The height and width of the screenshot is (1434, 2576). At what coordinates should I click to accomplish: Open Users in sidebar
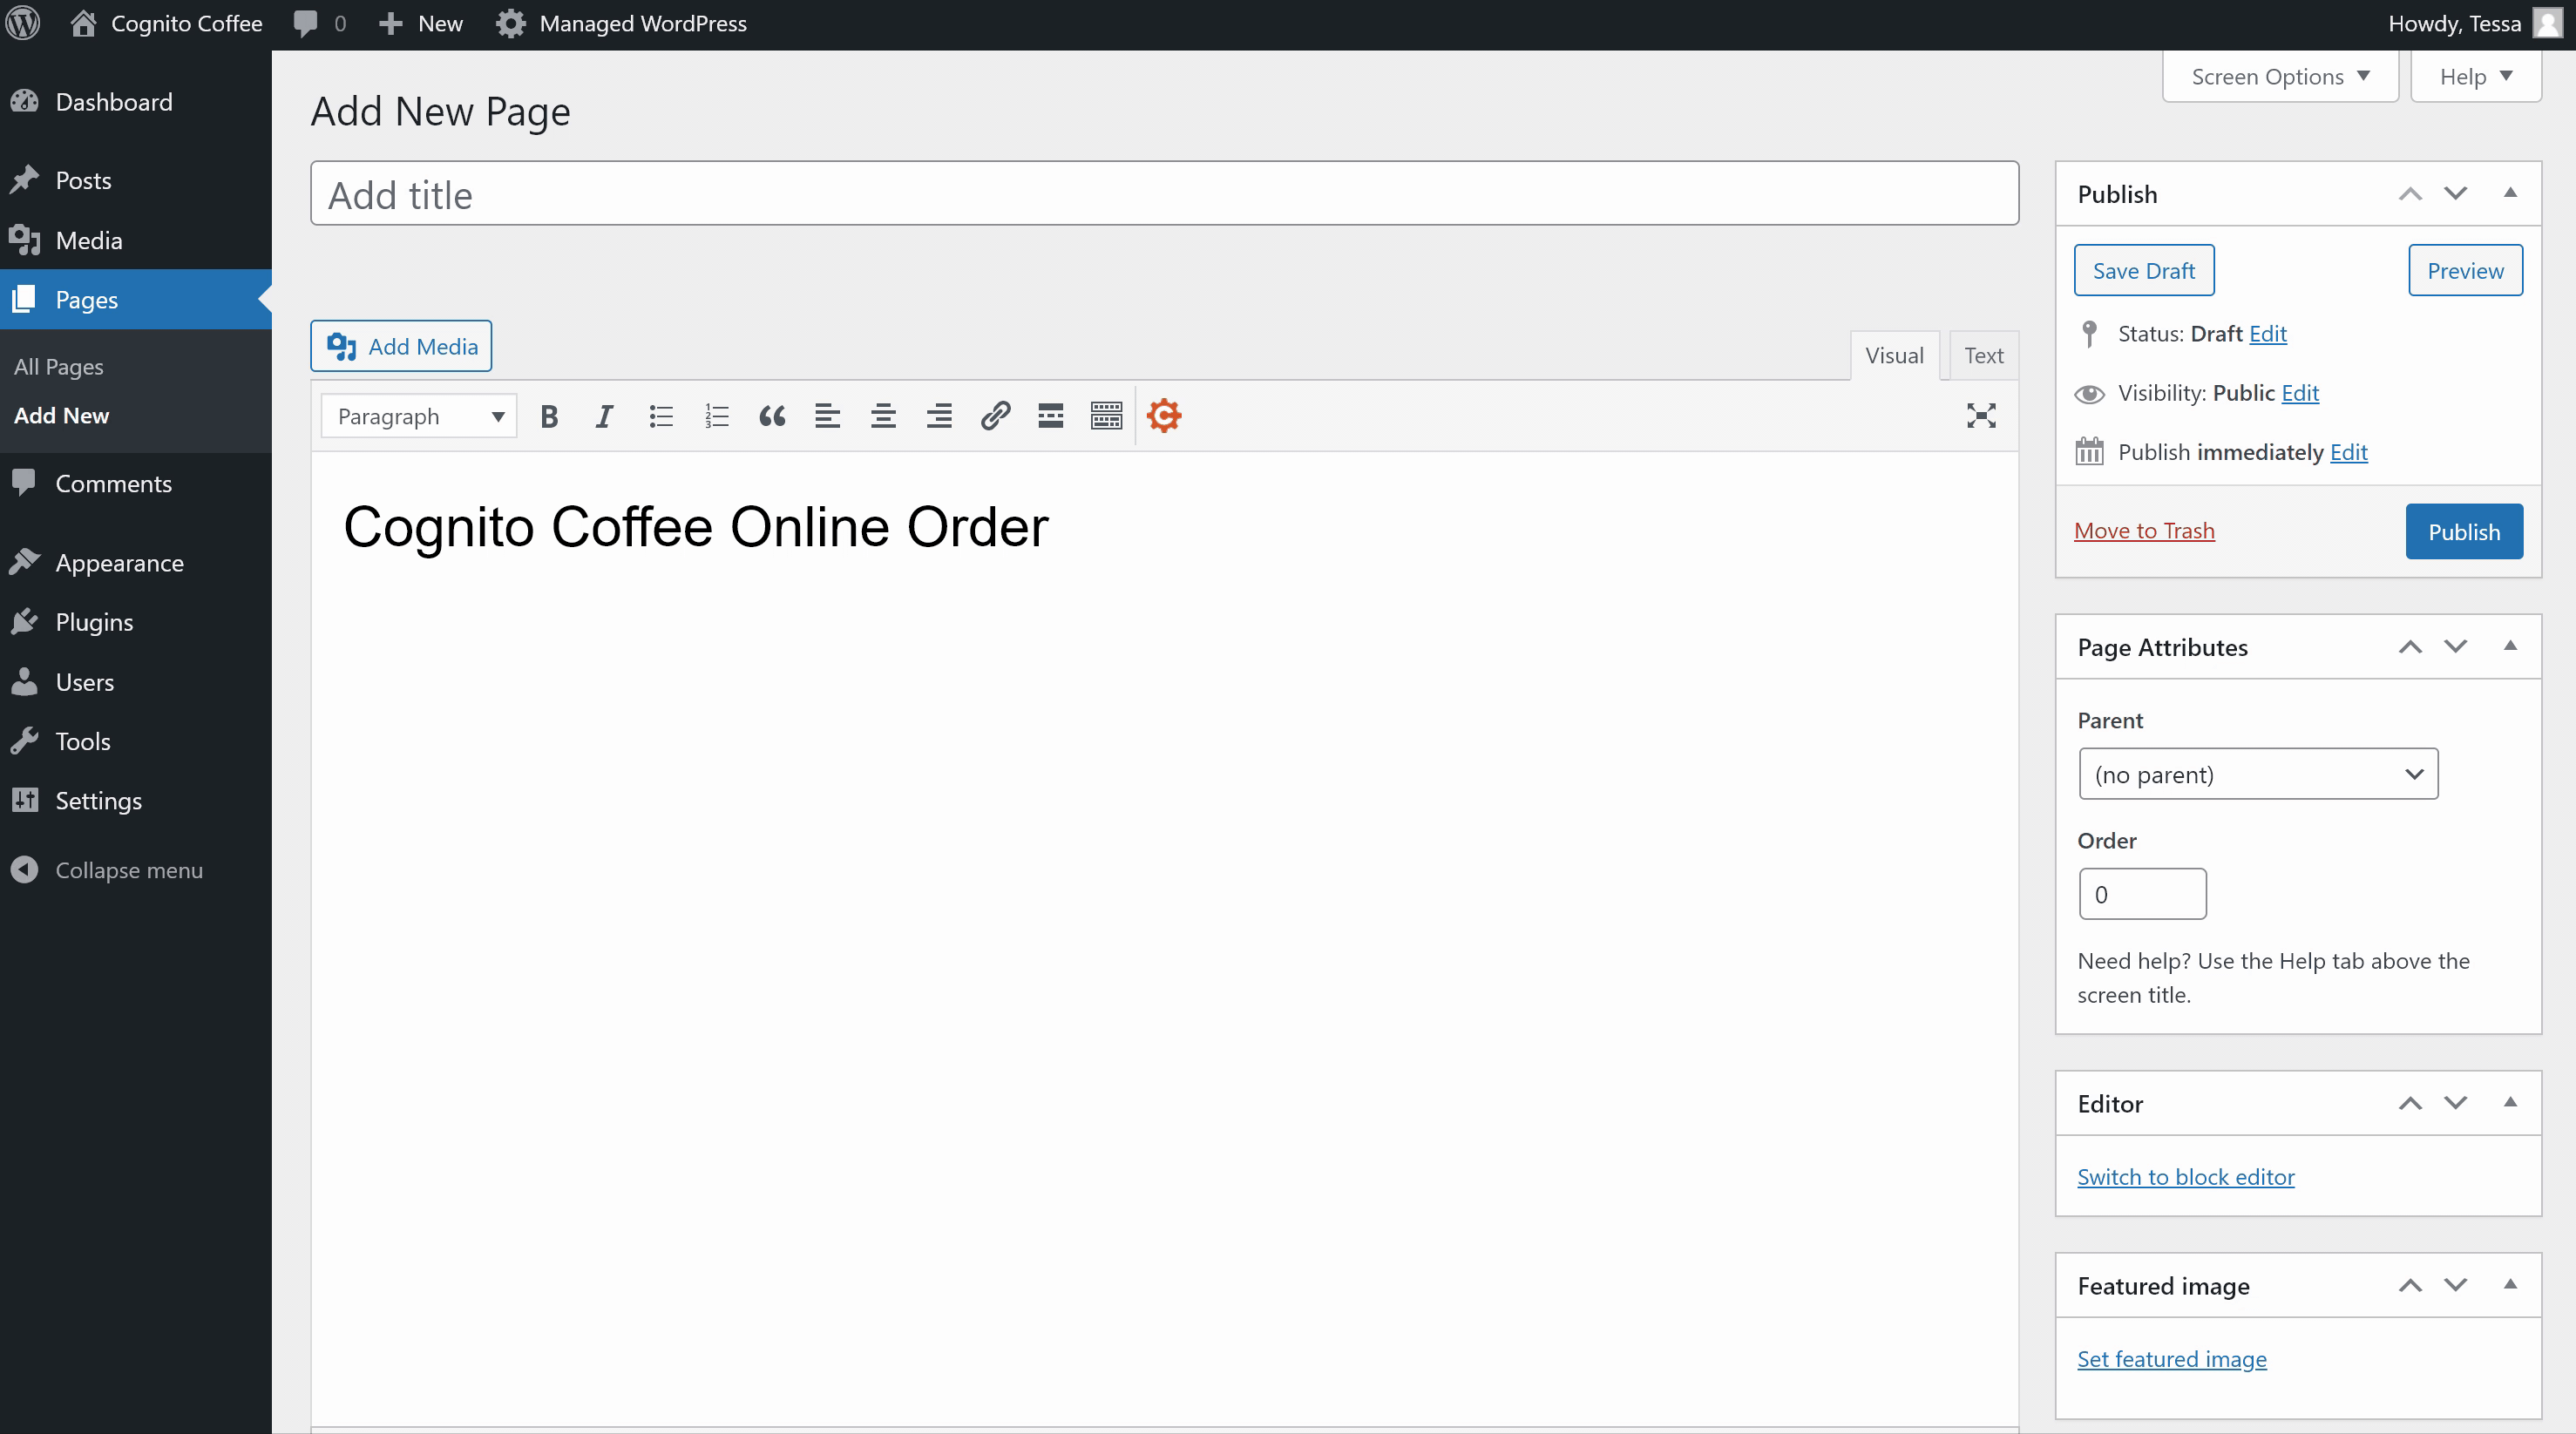click(136, 682)
